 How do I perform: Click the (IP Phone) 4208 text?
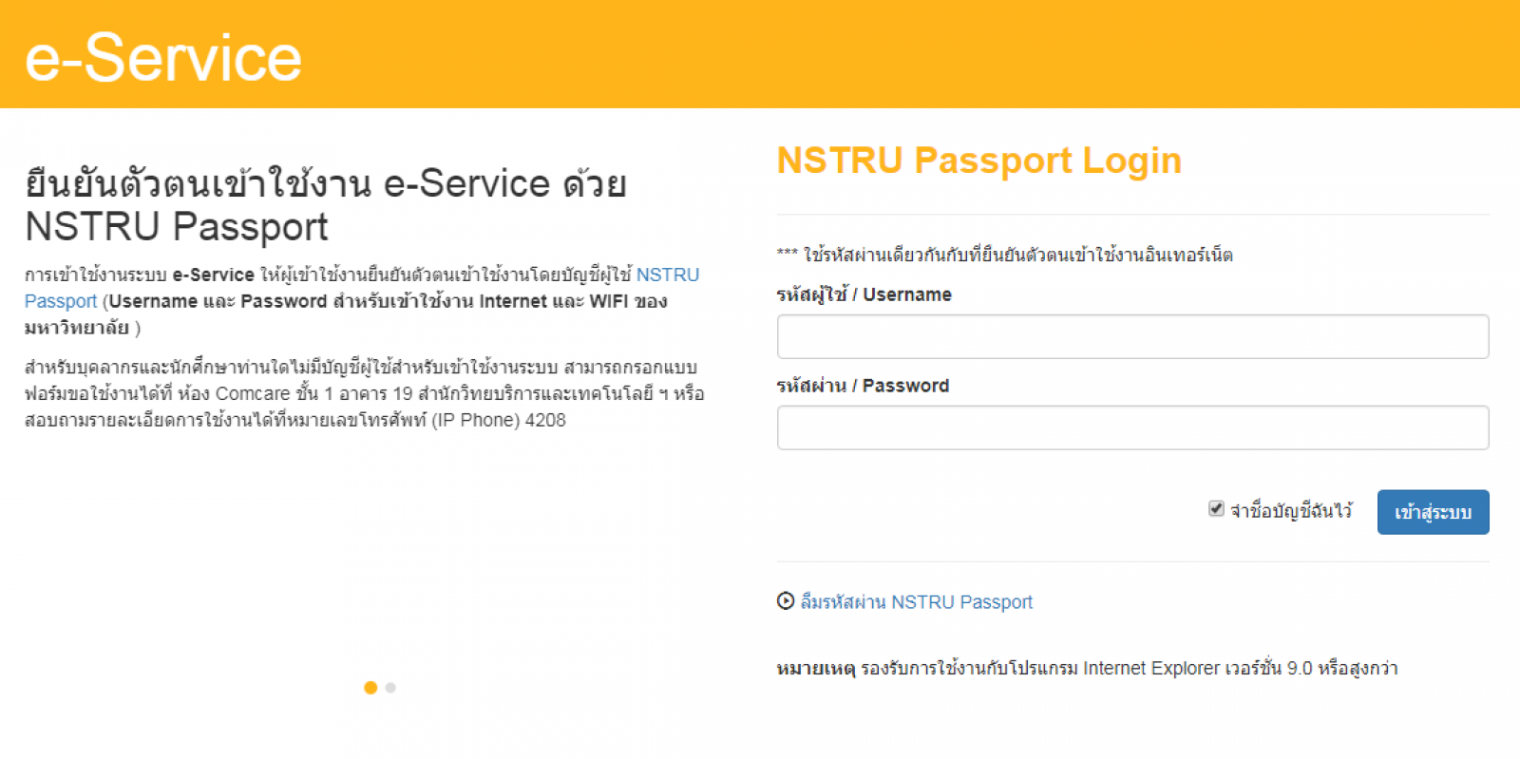click(499, 420)
